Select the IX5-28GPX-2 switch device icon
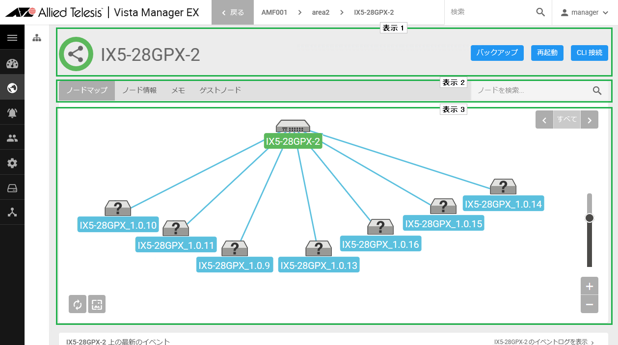618x345 pixels. pyautogui.click(x=293, y=126)
